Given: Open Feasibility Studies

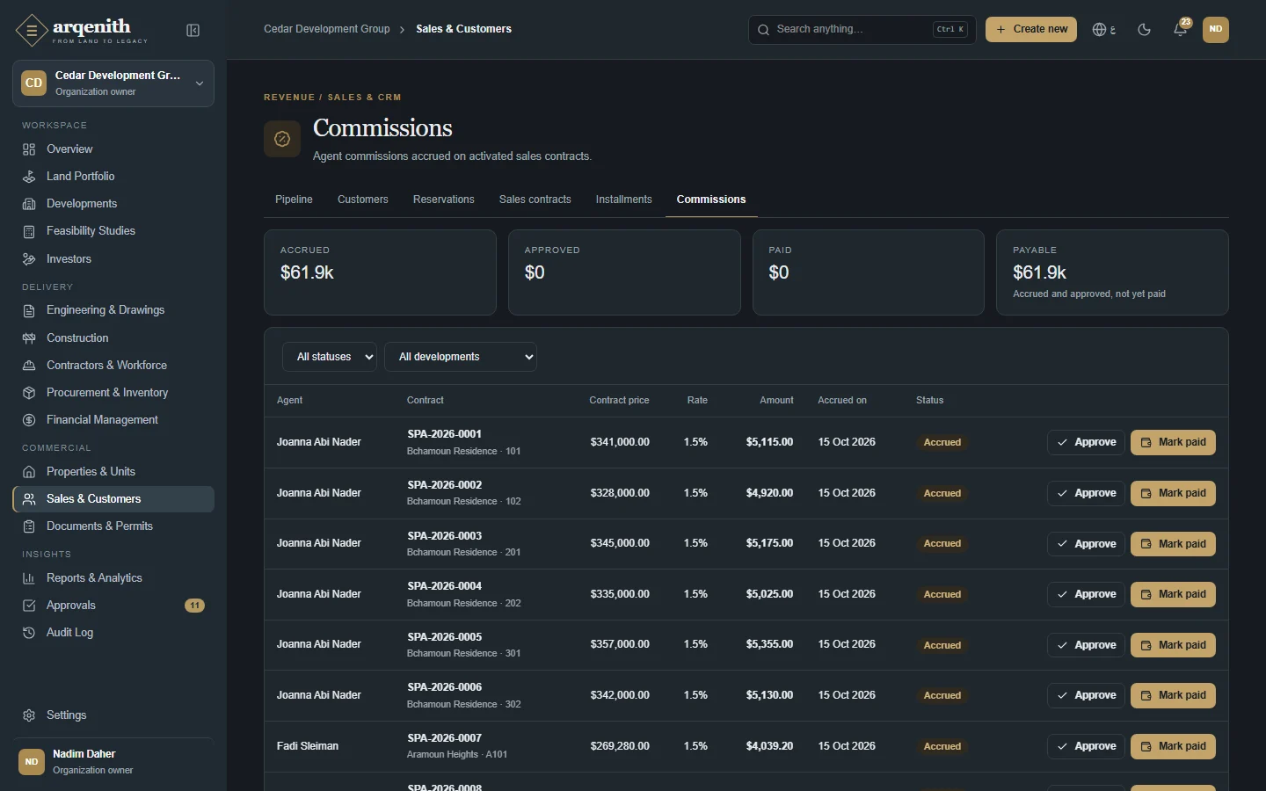Looking at the screenshot, I should click(x=113, y=231).
